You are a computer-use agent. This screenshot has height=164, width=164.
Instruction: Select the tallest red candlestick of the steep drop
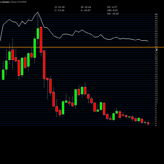[44, 65]
